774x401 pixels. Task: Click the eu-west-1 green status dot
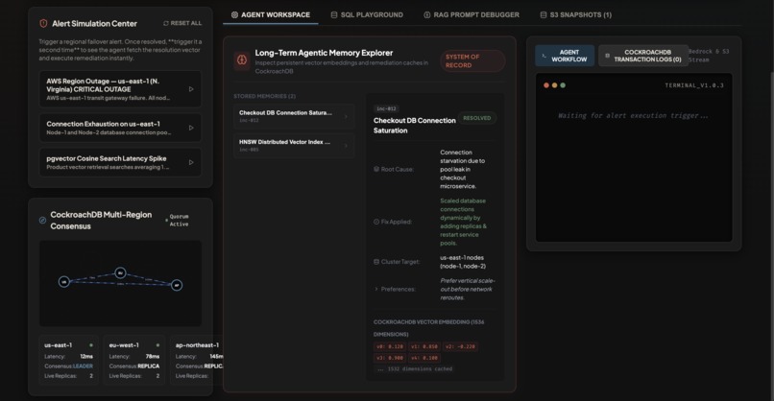point(157,345)
